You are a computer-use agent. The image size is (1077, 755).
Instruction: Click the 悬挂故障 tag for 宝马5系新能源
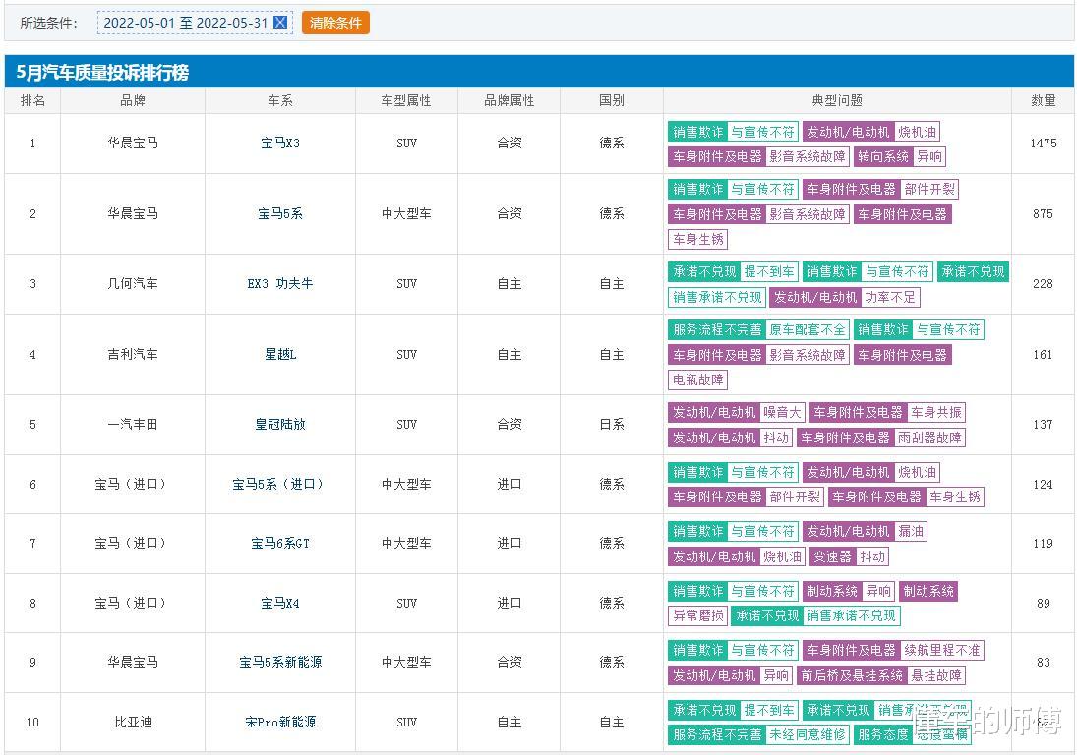click(936, 675)
